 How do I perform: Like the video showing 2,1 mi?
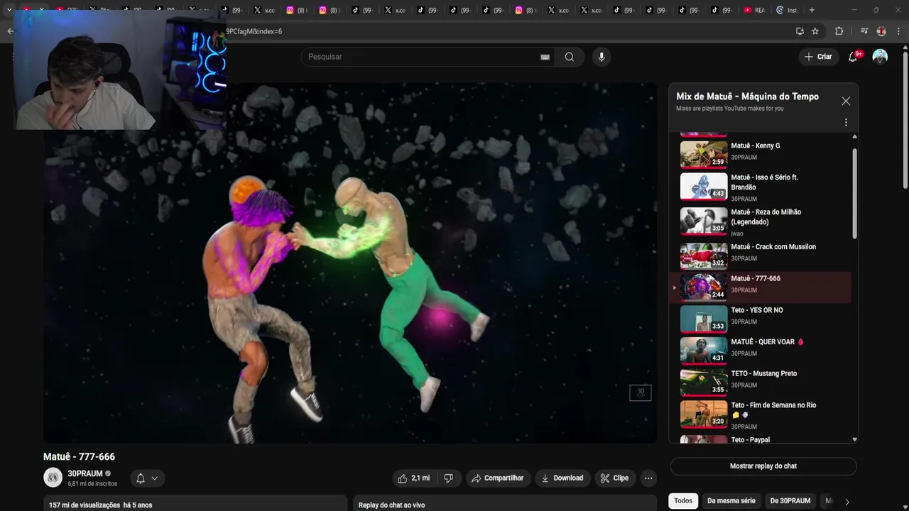414,478
